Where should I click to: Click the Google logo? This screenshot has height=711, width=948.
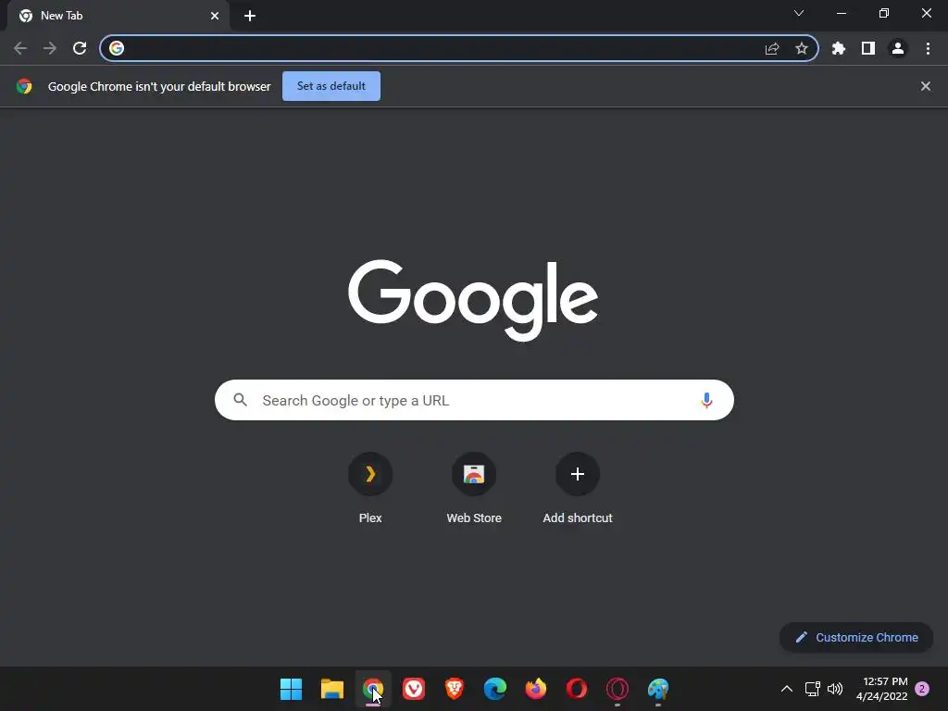[473, 301]
